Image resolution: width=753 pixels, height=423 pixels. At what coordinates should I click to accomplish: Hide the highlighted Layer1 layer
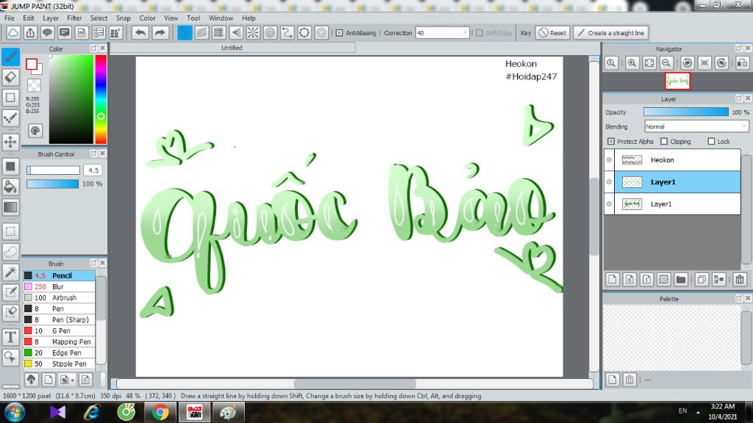pyautogui.click(x=610, y=182)
